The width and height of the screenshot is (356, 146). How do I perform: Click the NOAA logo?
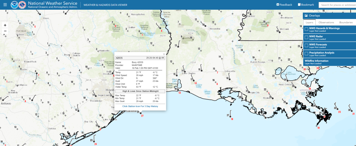pos(14,5)
